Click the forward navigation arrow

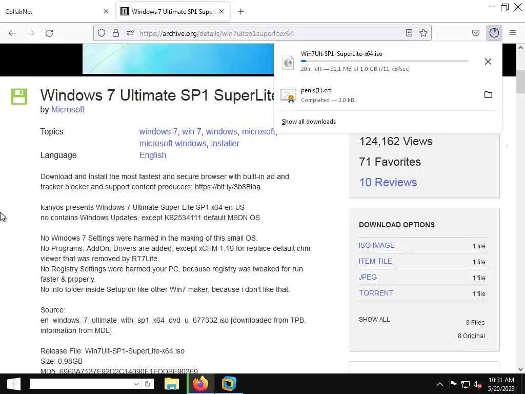(x=31, y=33)
